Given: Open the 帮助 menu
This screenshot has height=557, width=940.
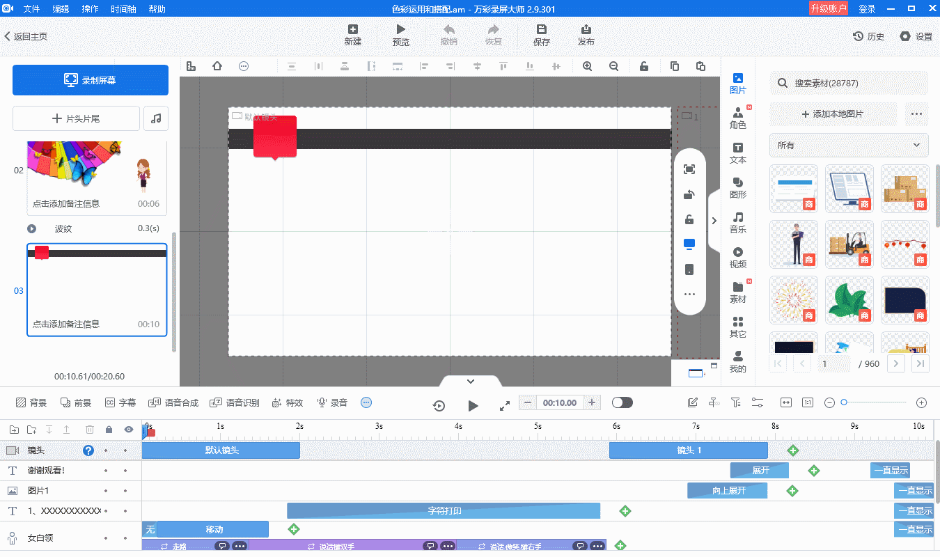Looking at the screenshot, I should click(157, 9).
